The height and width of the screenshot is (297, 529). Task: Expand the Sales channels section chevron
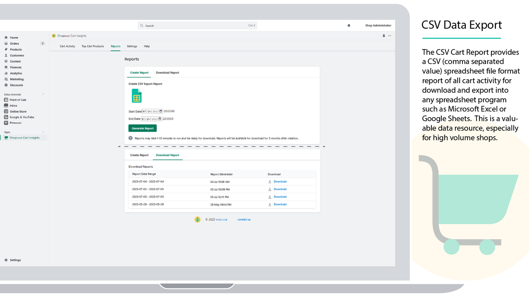(x=43, y=94)
